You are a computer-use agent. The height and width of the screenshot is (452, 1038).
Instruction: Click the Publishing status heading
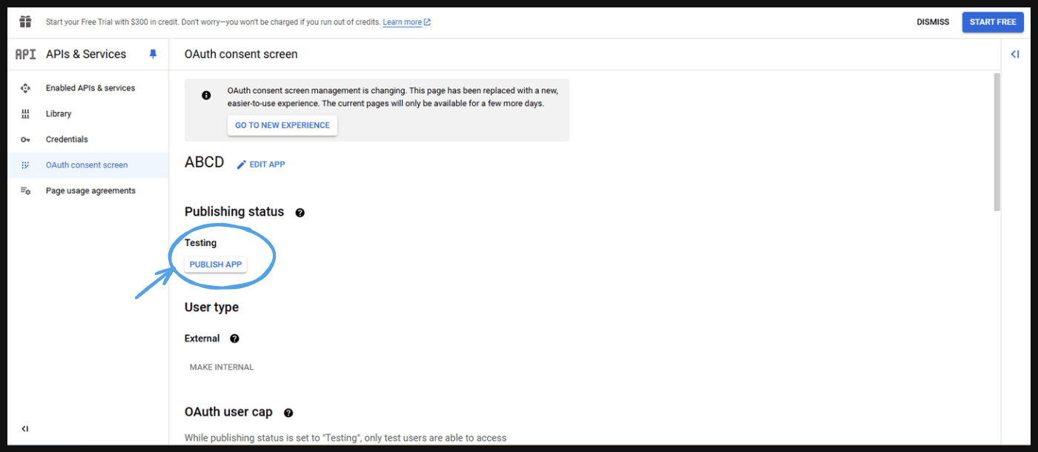234,212
